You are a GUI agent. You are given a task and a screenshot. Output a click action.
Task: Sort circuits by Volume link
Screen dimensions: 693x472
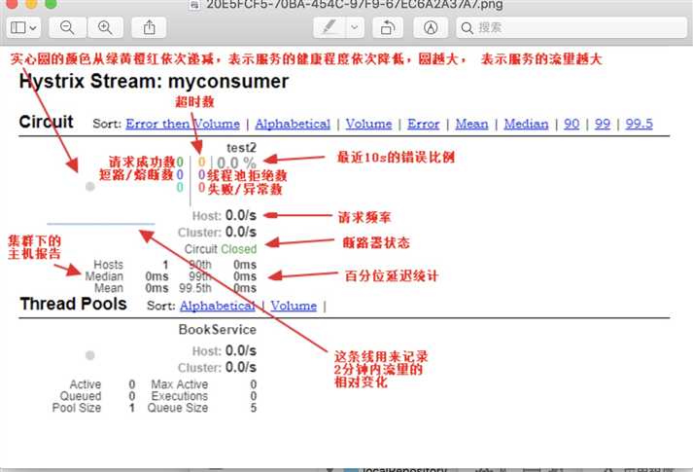point(368,124)
